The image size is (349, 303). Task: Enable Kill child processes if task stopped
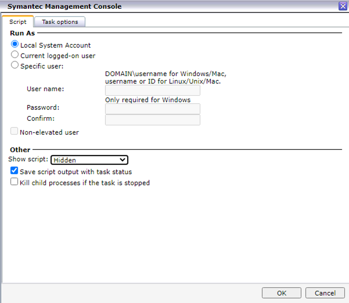point(14,182)
